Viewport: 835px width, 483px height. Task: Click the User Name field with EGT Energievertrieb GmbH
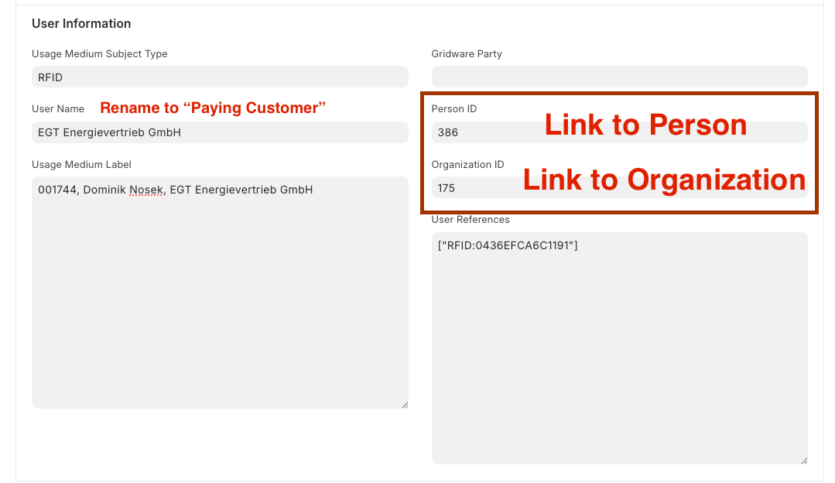[220, 132]
